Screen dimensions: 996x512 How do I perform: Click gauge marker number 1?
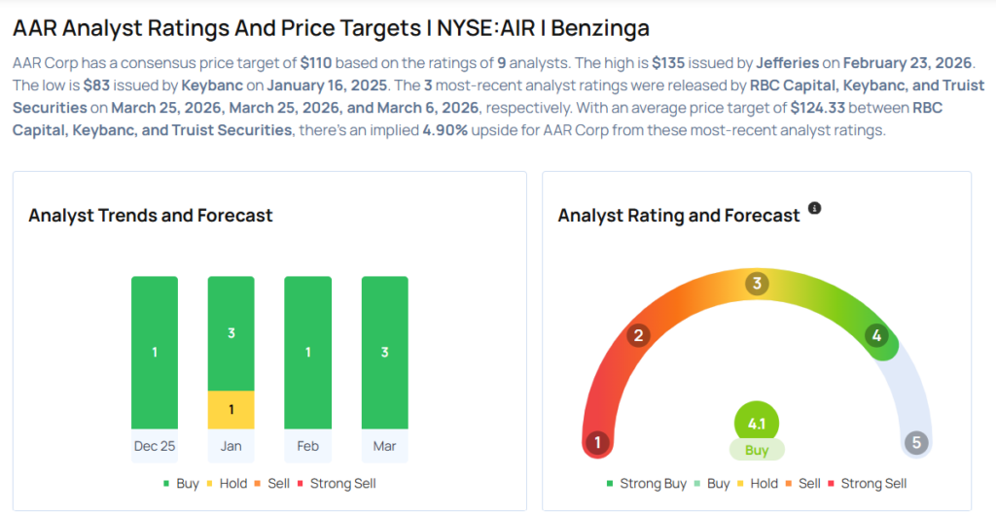(597, 443)
